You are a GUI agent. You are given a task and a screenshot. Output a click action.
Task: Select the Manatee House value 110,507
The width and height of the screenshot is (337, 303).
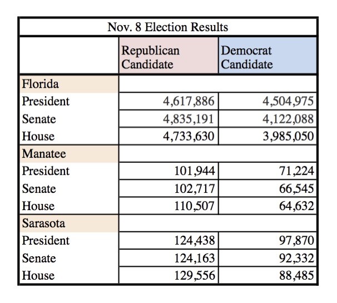tap(167, 206)
